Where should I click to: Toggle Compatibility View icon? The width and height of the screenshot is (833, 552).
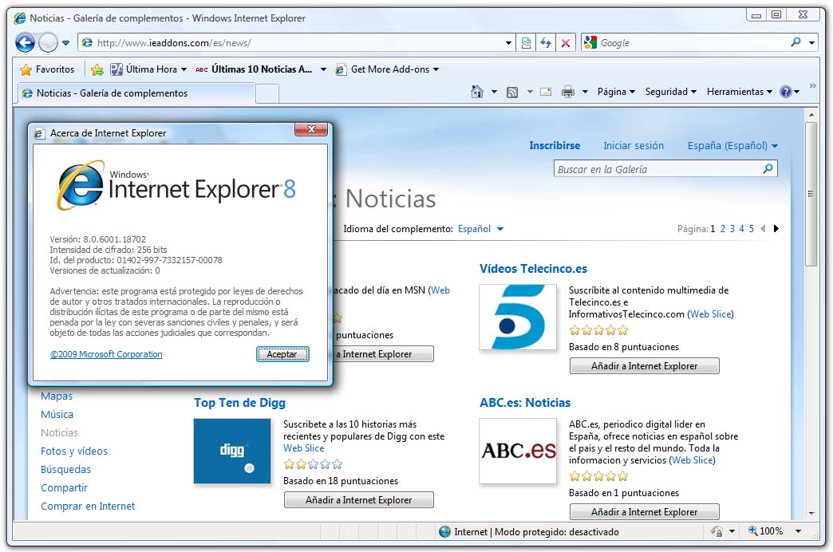526,43
